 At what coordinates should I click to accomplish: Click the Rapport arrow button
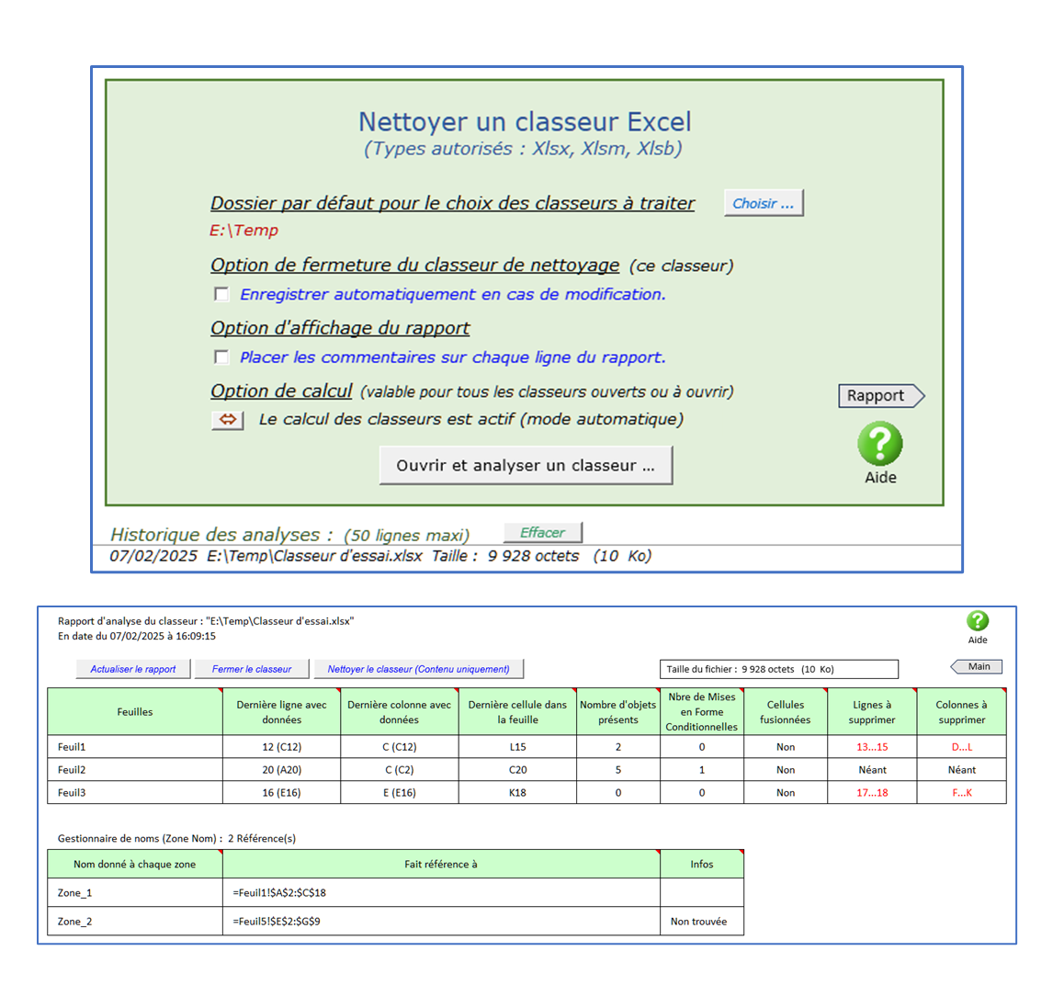[x=880, y=396]
